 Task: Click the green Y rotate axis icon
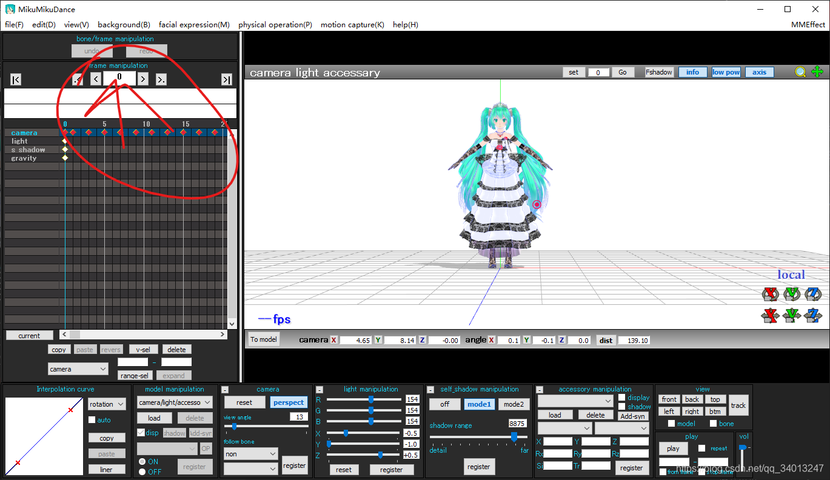(x=792, y=294)
